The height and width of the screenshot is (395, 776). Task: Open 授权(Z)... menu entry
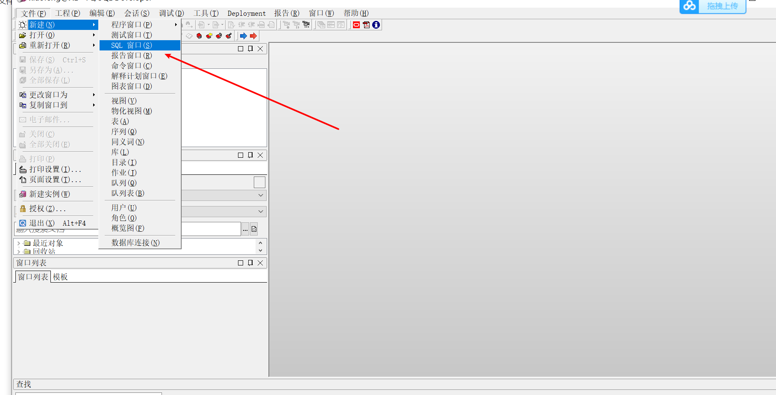(57, 209)
